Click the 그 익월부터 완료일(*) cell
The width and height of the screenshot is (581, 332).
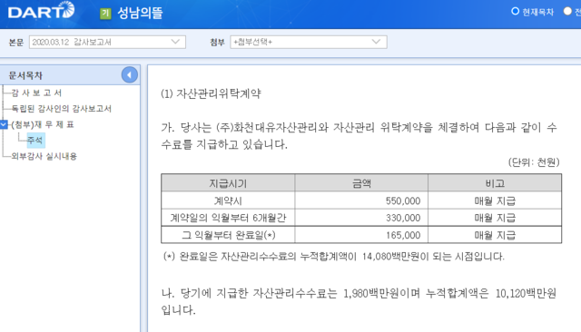(228, 235)
